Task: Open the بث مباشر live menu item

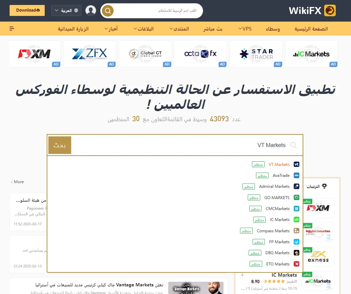Action: 213,29
